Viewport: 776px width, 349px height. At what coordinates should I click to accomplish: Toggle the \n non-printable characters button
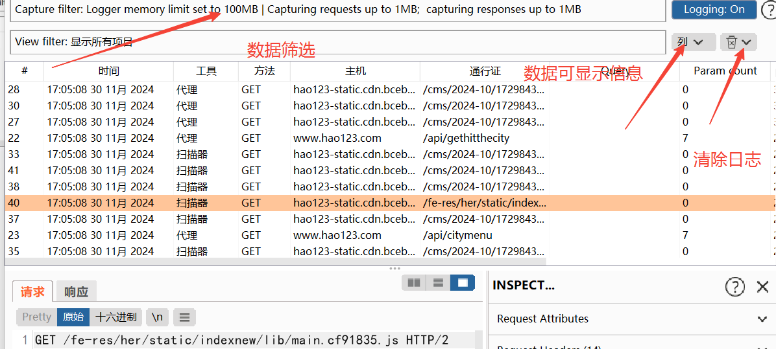(x=158, y=317)
